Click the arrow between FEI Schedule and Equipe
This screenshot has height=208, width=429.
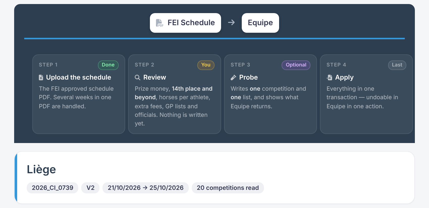click(231, 23)
